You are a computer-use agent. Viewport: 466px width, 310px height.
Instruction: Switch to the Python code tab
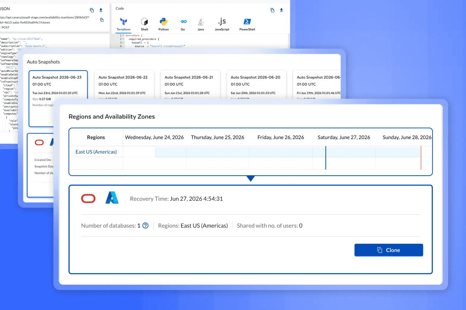point(163,24)
